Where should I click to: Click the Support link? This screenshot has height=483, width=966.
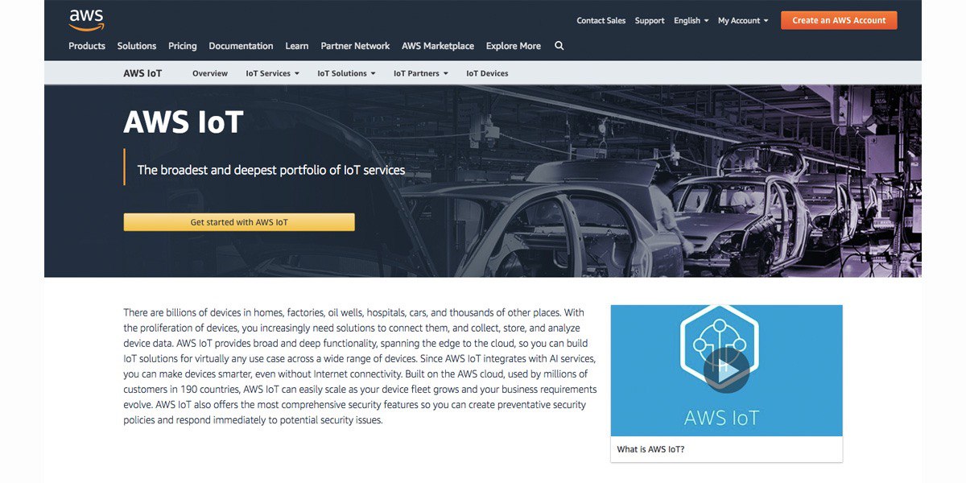point(650,21)
